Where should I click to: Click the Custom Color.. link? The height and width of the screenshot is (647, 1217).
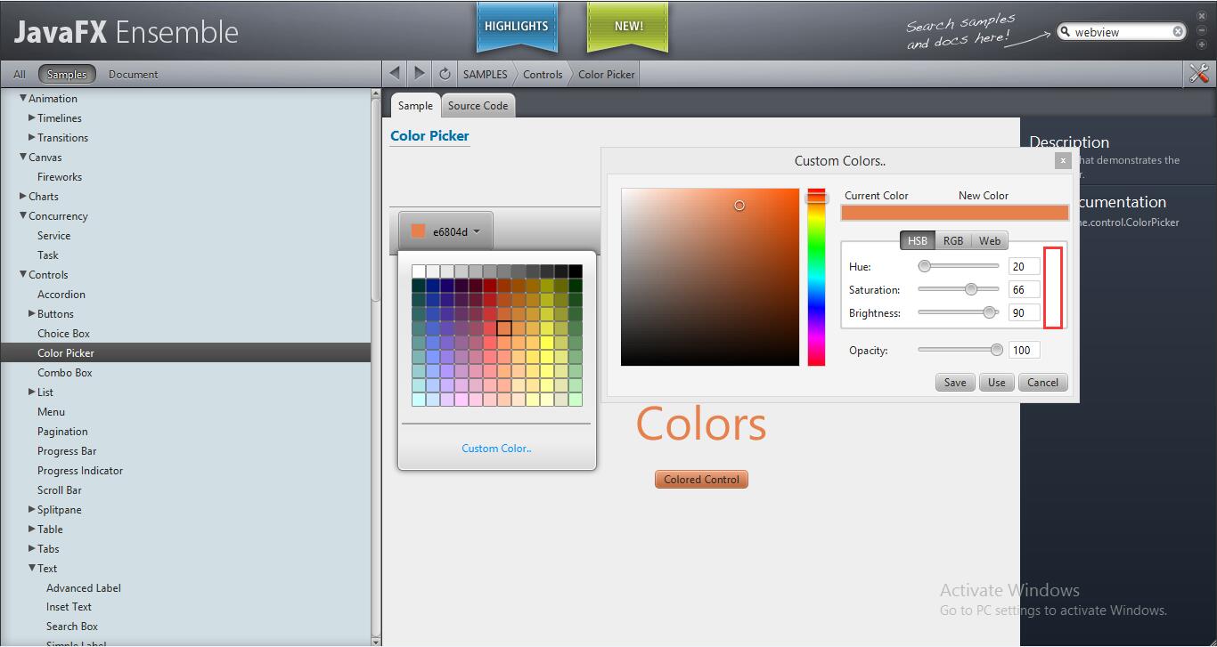pos(496,449)
